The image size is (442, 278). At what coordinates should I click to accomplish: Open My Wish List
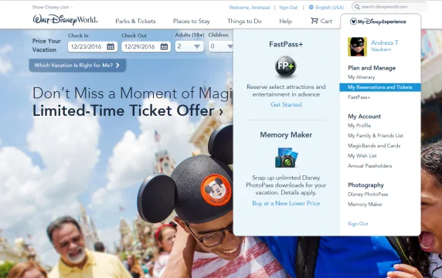coord(362,156)
